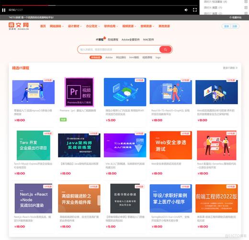Open the 其他资源 menu item

click(x=164, y=26)
